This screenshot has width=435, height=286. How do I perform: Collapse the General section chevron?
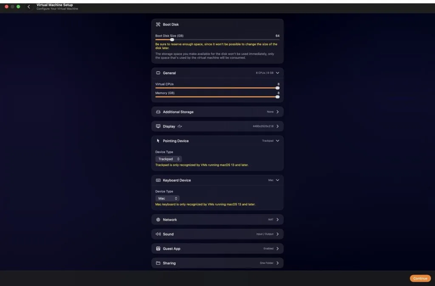[x=277, y=73]
